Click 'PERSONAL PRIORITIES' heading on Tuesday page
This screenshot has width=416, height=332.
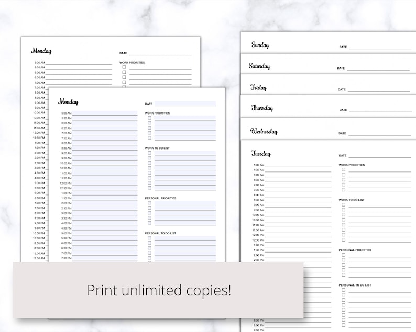click(355, 250)
